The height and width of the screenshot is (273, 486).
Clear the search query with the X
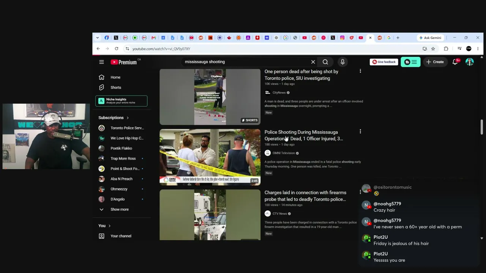click(313, 62)
